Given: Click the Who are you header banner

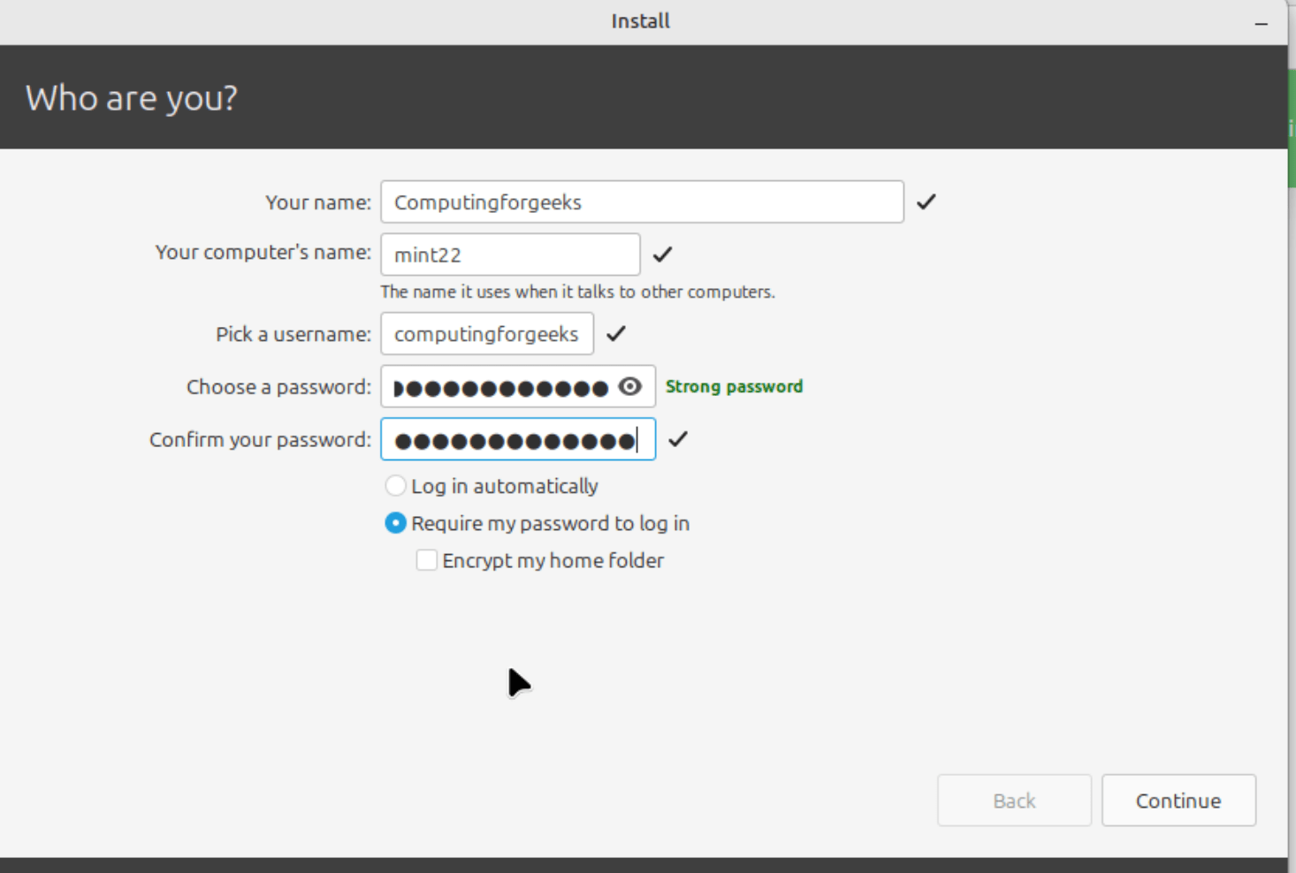Looking at the screenshot, I should coord(130,97).
